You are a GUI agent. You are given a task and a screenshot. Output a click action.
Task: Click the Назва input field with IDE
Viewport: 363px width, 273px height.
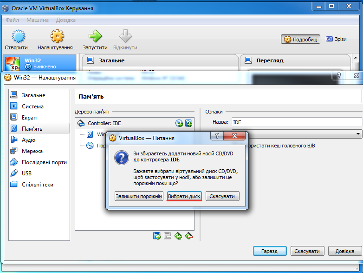coord(297,122)
